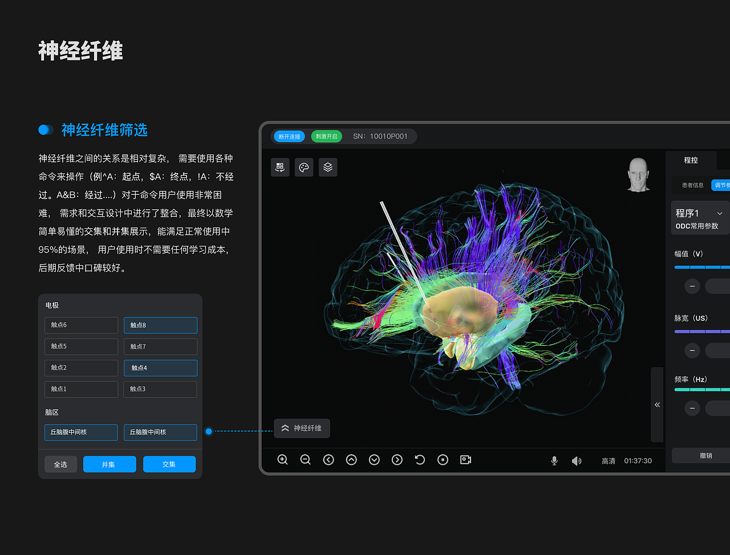The width and height of the screenshot is (730, 555).
Task: Click the 脑区 section heading
Action: [x=52, y=412]
